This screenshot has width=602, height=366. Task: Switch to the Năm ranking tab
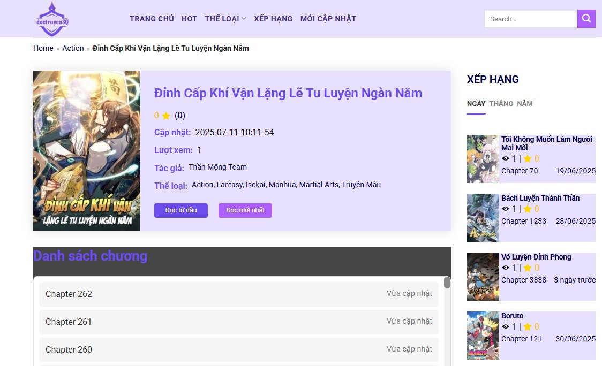pos(524,103)
